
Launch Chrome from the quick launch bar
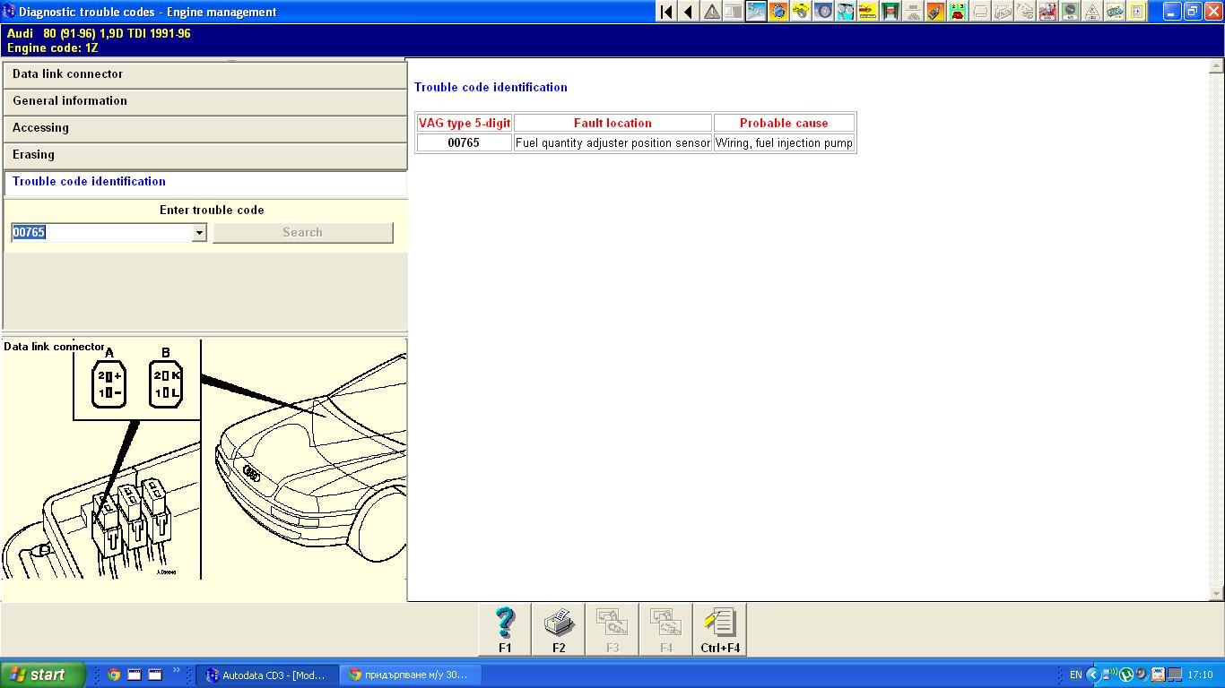click(114, 675)
